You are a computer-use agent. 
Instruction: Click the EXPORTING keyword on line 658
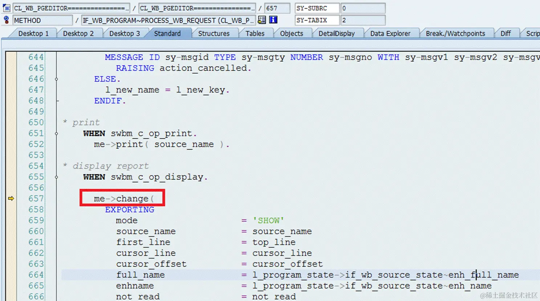pyautogui.click(x=130, y=210)
